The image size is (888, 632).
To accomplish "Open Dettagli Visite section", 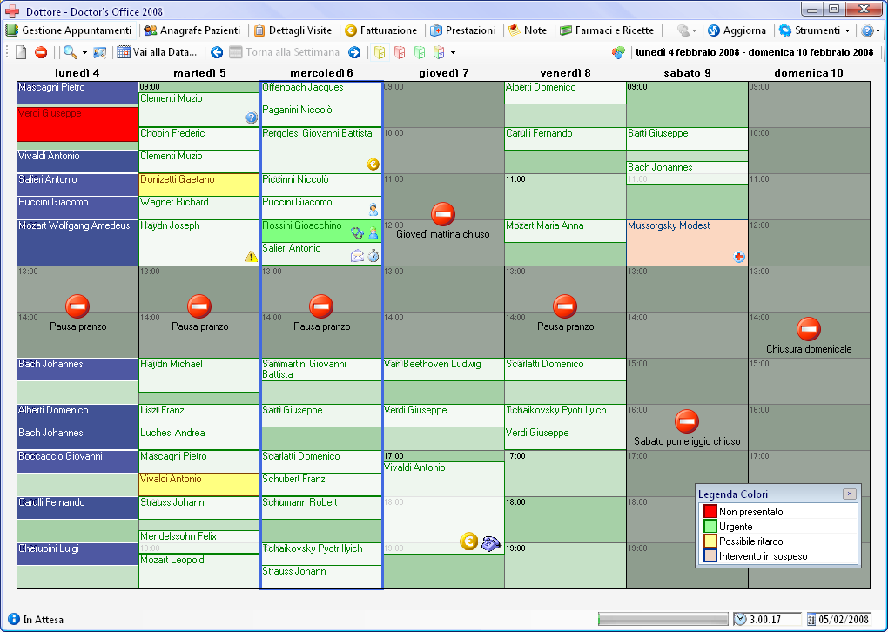I will coord(293,30).
